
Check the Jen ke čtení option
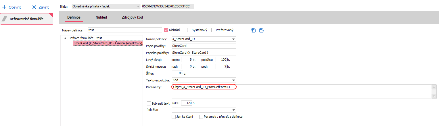click(173, 117)
